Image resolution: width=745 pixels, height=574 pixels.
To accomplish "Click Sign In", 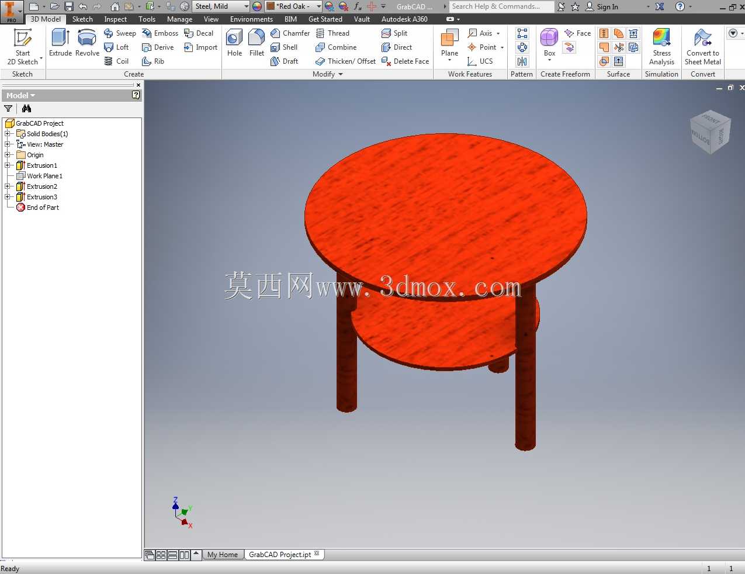I will tap(602, 6).
